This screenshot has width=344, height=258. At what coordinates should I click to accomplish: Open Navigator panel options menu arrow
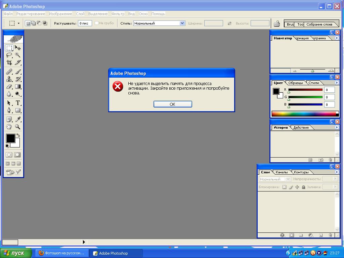tap(337, 38)
